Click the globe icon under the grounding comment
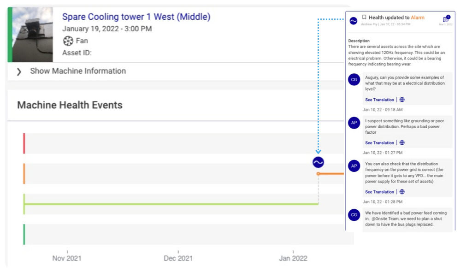Screen dimensions: 472x272 point(402,143)
